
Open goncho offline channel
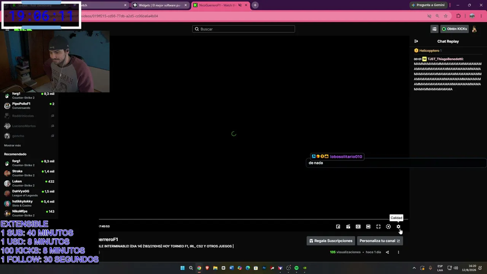[29, 136]
